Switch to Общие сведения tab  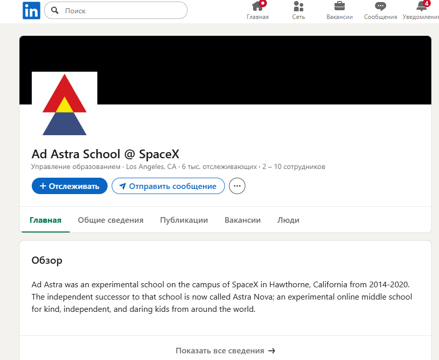(111, 220)
